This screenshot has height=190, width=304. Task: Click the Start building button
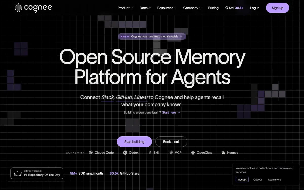pyautogui.click(x=134, y=142)
